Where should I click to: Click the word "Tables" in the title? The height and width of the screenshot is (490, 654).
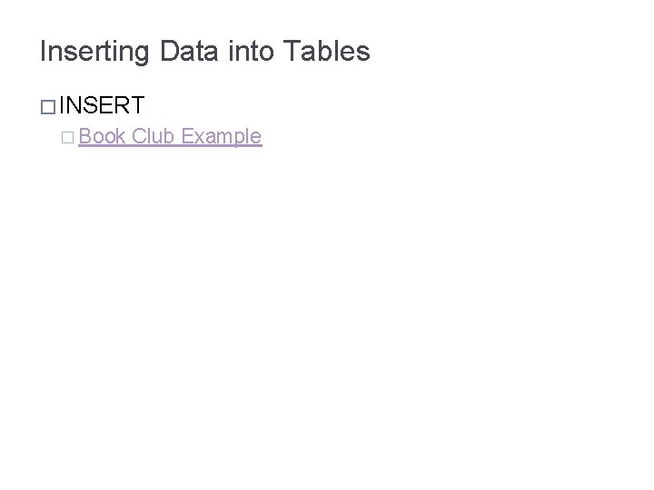pos(327,52)
